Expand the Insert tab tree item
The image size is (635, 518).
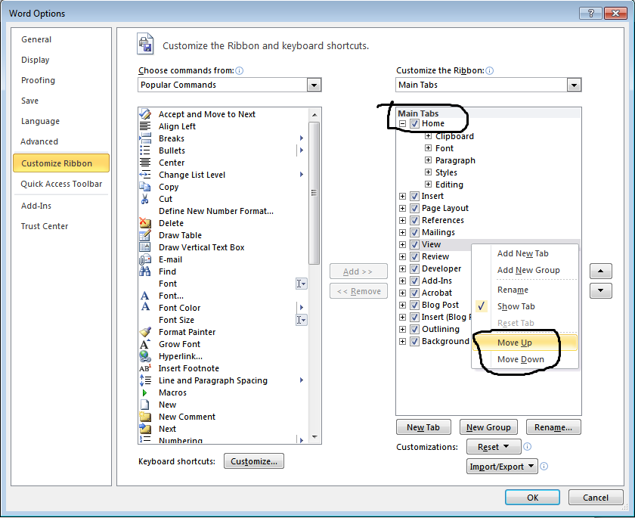click(403, 196)
